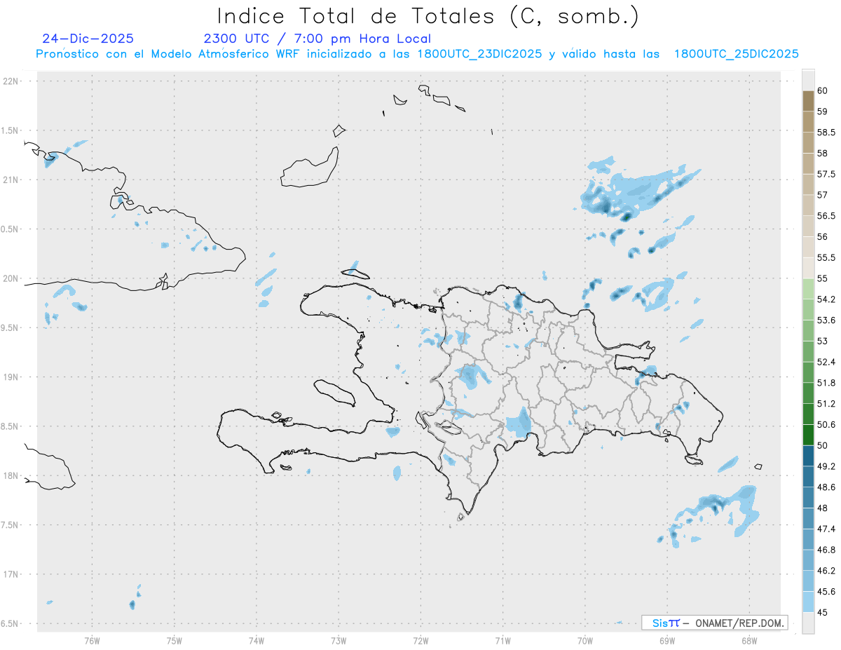Image resolution: width=841 pixels, height=650 pixels.
Task: Click the "54.2" value on the color scale
Action: (x=827, y=299)
